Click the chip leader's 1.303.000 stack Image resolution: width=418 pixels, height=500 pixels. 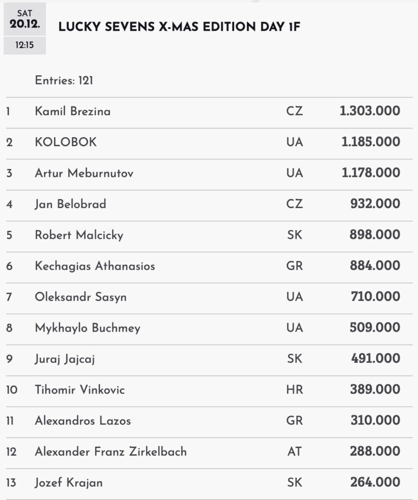pyautogui.click(x=370, y=111)
